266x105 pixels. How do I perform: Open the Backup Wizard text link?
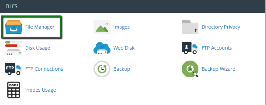coord(218,69)
